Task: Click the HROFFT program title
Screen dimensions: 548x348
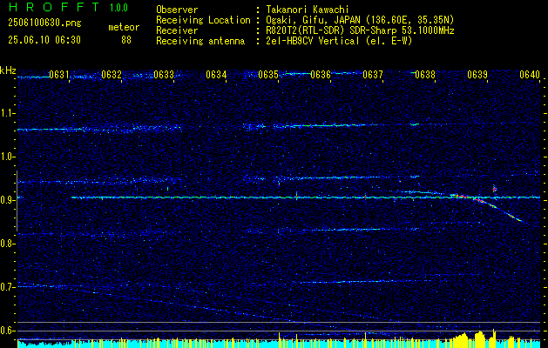Action: [x=54, y=7]
